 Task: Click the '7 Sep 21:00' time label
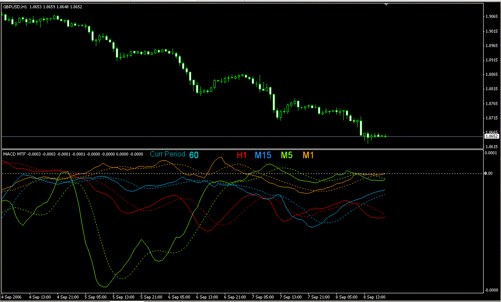(x=319, y=297)
